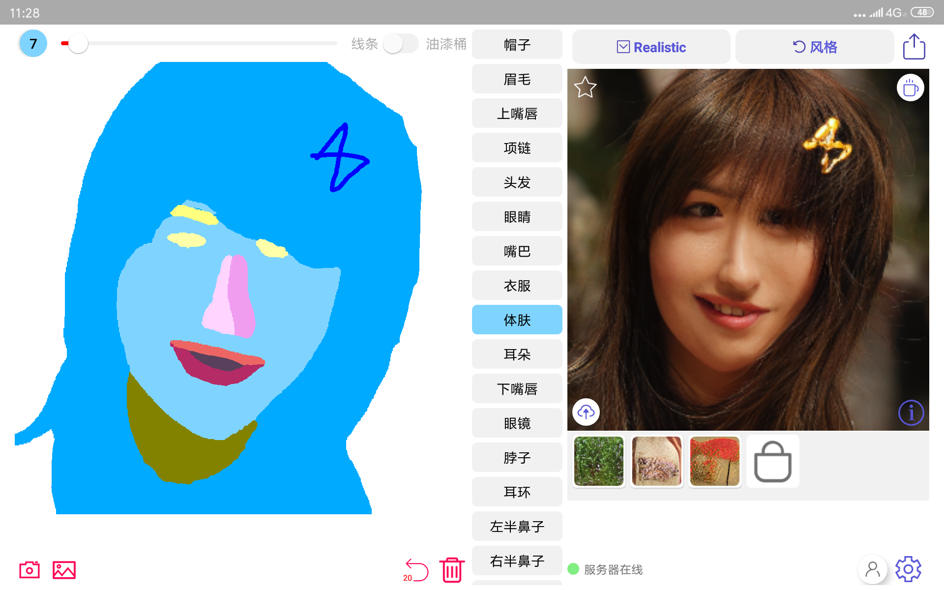
Task: Tap the cloud upload icon
Action: [x=586, y=412]
